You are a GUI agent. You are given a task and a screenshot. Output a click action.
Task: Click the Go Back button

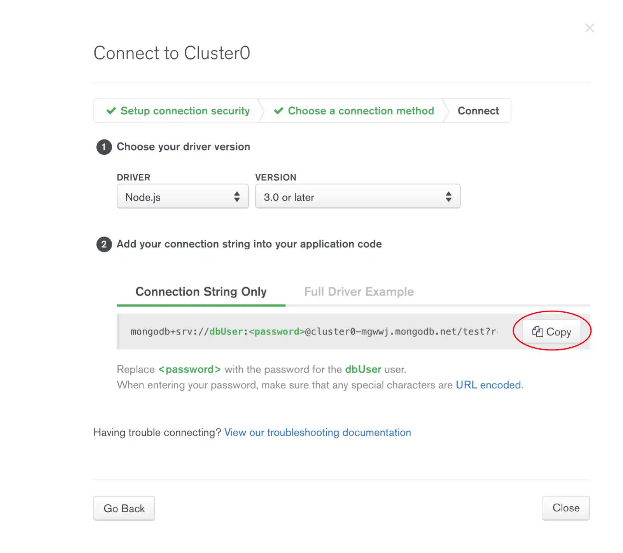tap(124, 508)
